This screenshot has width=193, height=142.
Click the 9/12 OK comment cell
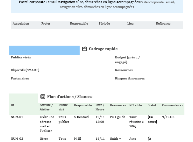168,117
